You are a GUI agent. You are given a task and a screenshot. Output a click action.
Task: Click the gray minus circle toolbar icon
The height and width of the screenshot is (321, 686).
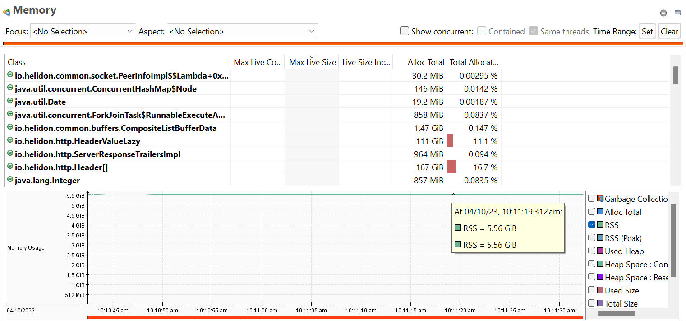663,13
